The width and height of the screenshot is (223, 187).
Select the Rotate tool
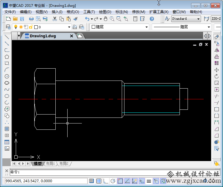click(x=217, y=76)
